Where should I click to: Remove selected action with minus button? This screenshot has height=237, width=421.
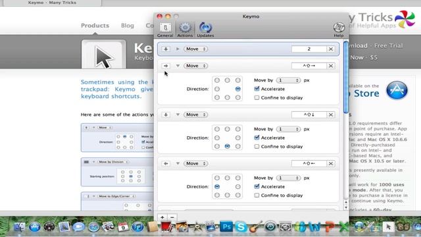tap(172, 217)
